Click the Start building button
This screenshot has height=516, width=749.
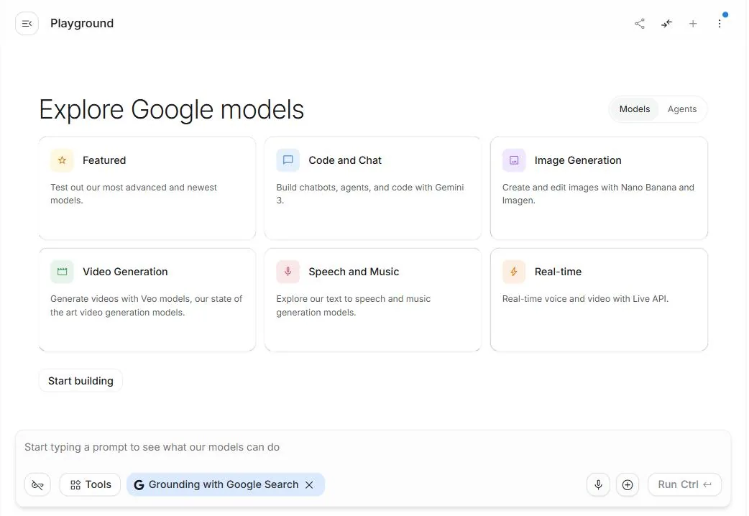click(81, 381)
